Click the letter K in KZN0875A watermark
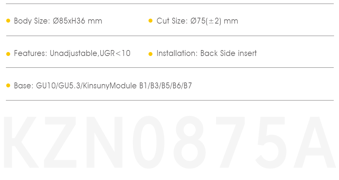This screenshot has height=180, width=339. coord(21,142)
